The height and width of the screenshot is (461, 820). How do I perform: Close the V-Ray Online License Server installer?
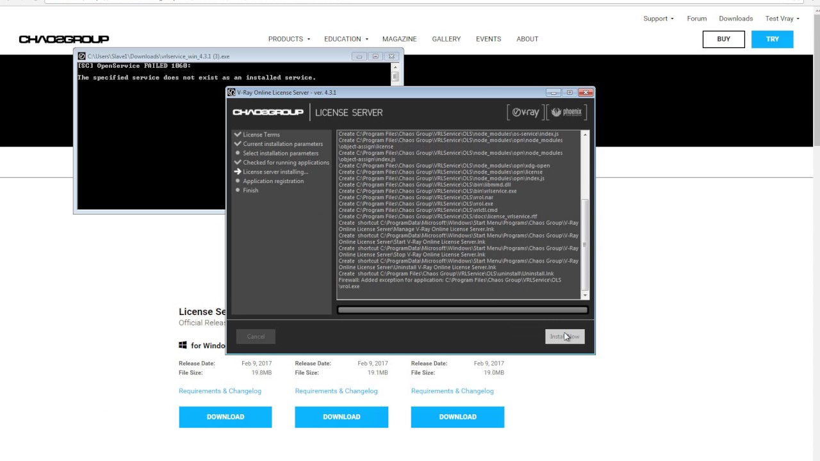tap(586, 93)
